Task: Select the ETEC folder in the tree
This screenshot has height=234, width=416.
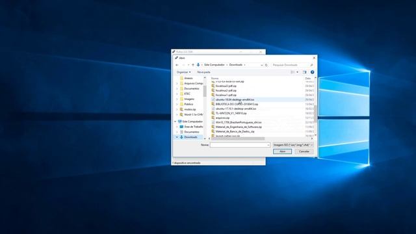Action: tap(187, 94)
